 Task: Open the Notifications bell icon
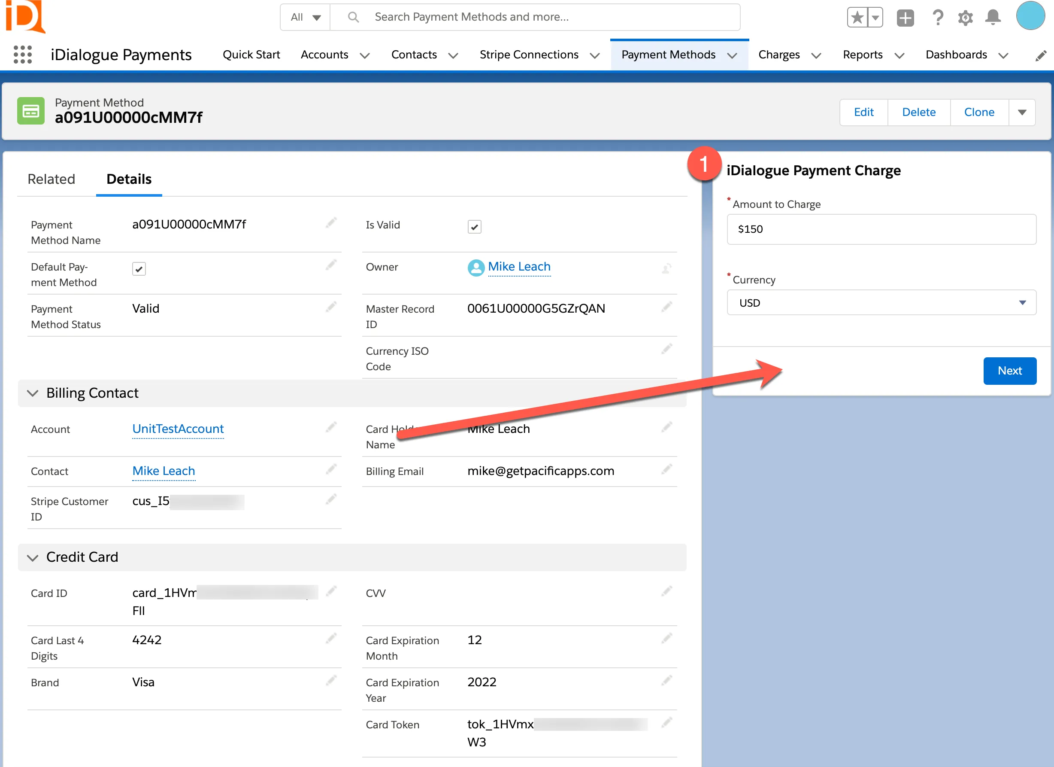[993, 18]
